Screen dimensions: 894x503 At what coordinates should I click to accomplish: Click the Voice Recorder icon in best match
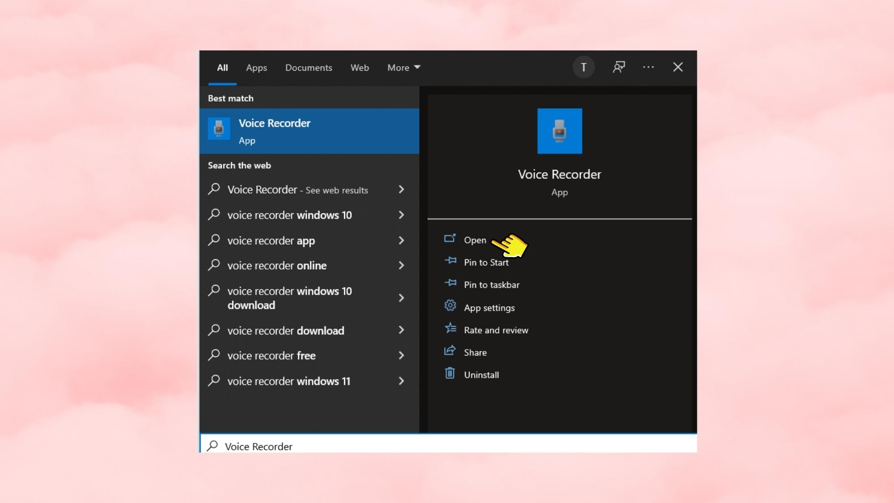coord(219,129)
